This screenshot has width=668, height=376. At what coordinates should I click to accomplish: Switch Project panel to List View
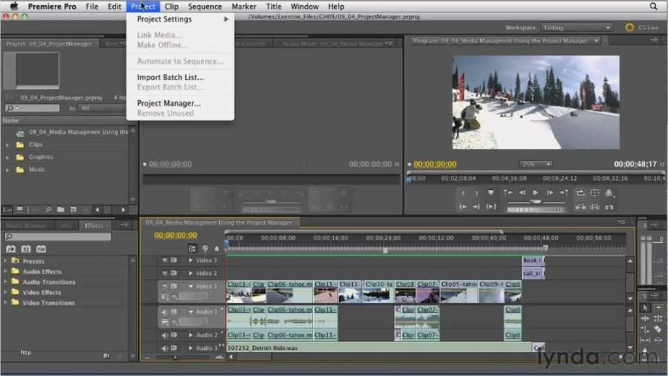point(8,210)
